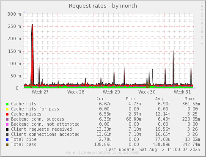
Task: Click the graph title 'Request rates - by month'
Action: (x=103, y=6)
